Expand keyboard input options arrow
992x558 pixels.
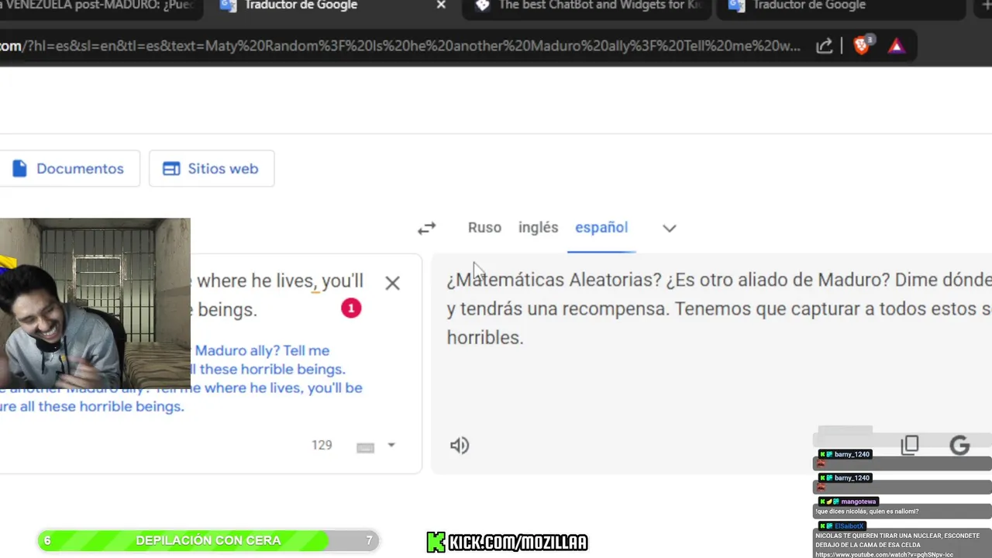pos(391,445)
